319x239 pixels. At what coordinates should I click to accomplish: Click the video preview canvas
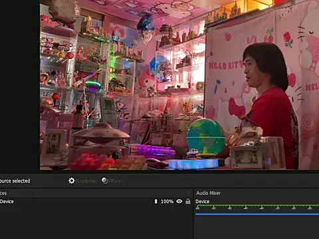pos(179,85)
